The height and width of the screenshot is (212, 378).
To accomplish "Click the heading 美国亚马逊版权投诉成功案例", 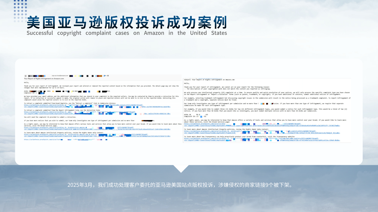I will click(x=127, y=22).
